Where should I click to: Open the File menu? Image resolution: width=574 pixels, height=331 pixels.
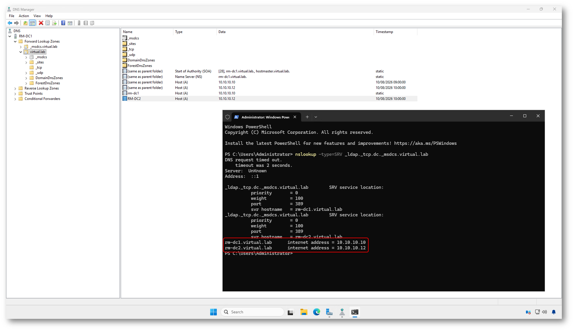pyautogui.click(x=12, y=16)
